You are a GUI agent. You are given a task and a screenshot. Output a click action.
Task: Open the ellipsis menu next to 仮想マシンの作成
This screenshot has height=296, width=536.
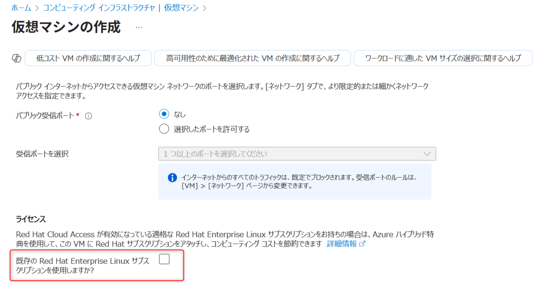pos(139,27)
